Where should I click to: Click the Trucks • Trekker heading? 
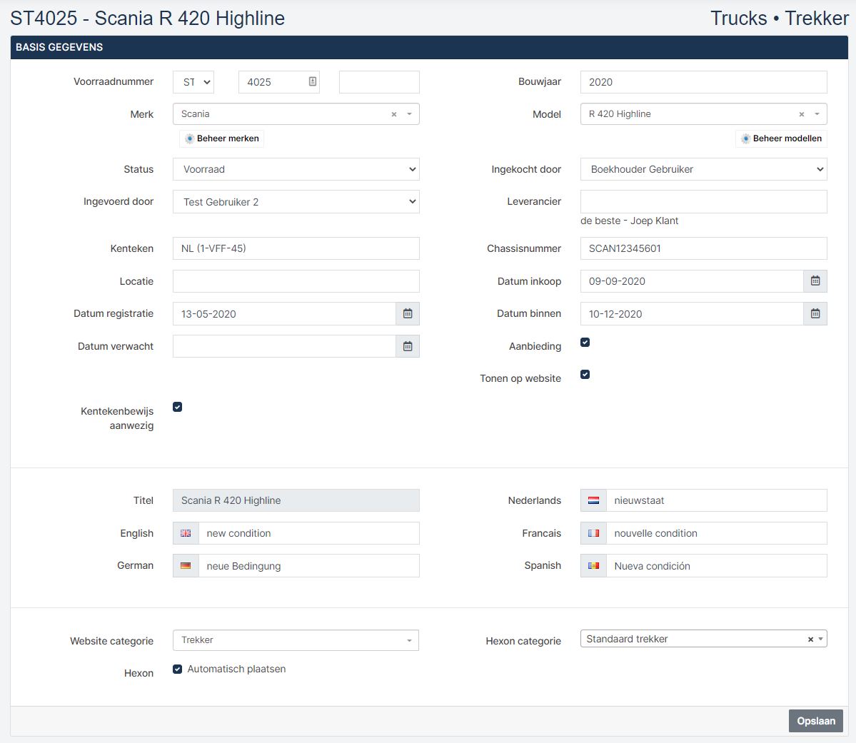pos(780,18)
